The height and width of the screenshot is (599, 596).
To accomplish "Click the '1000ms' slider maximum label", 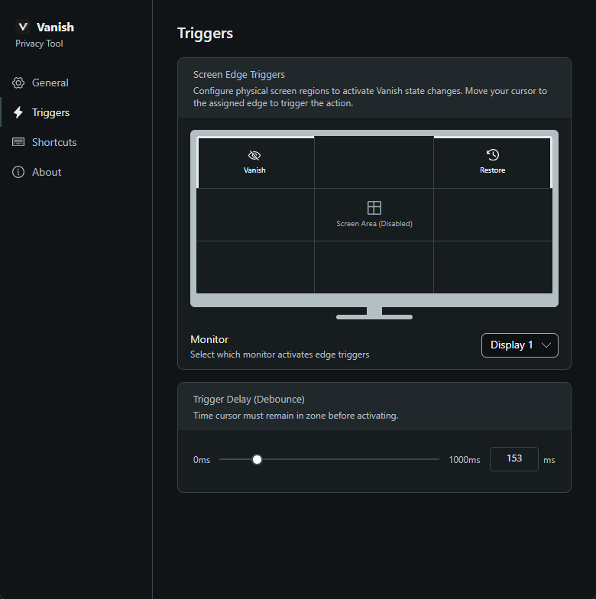I will coord(465,460).
